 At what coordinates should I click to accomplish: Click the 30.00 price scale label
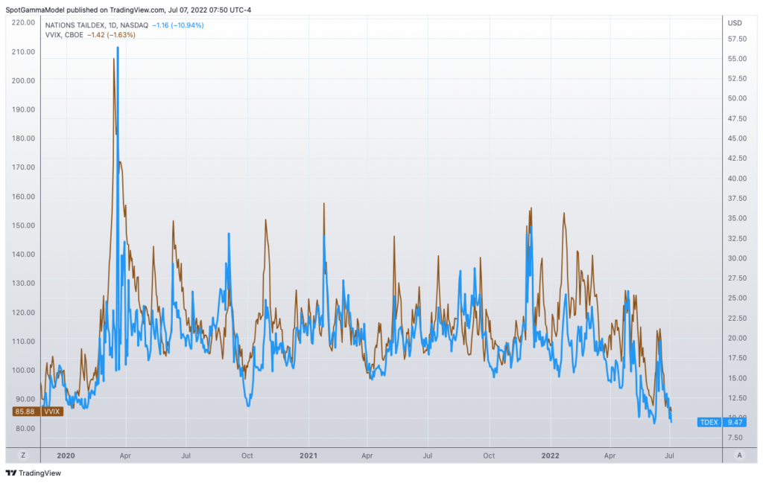(737, 258)
